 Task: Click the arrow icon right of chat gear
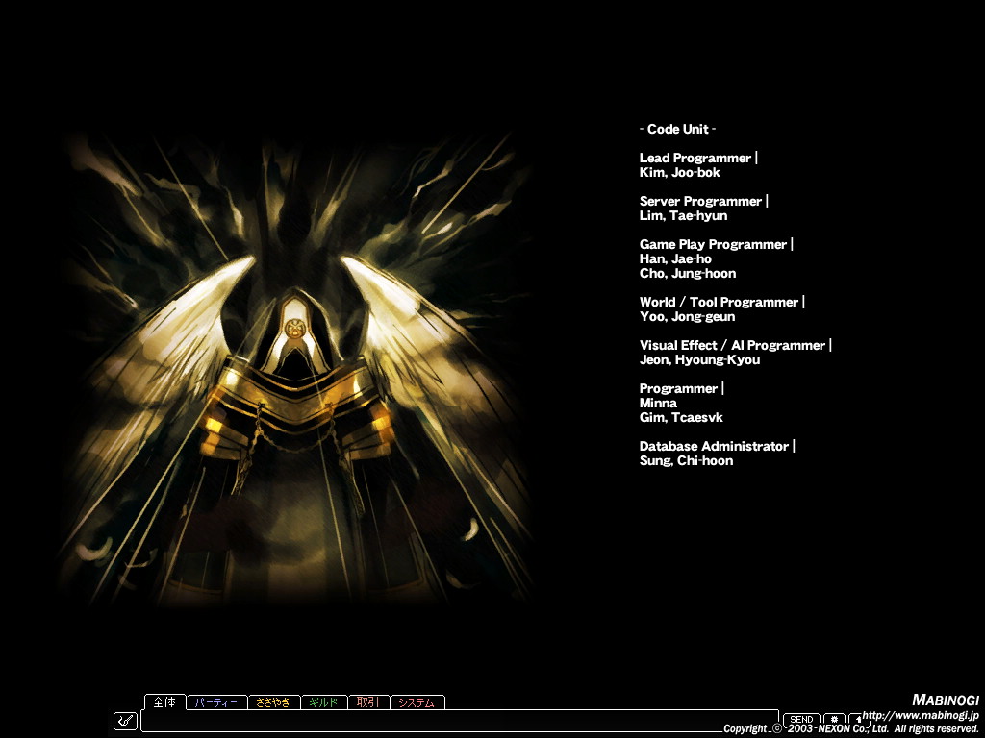pos(857,719)
